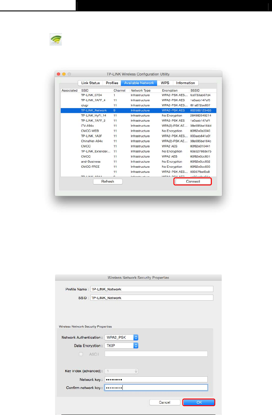Image resolution: width=272 pixels, height=415 pixels.
Task: Open the Network Authentication dropdown
Action: click(x=121, y=337)
